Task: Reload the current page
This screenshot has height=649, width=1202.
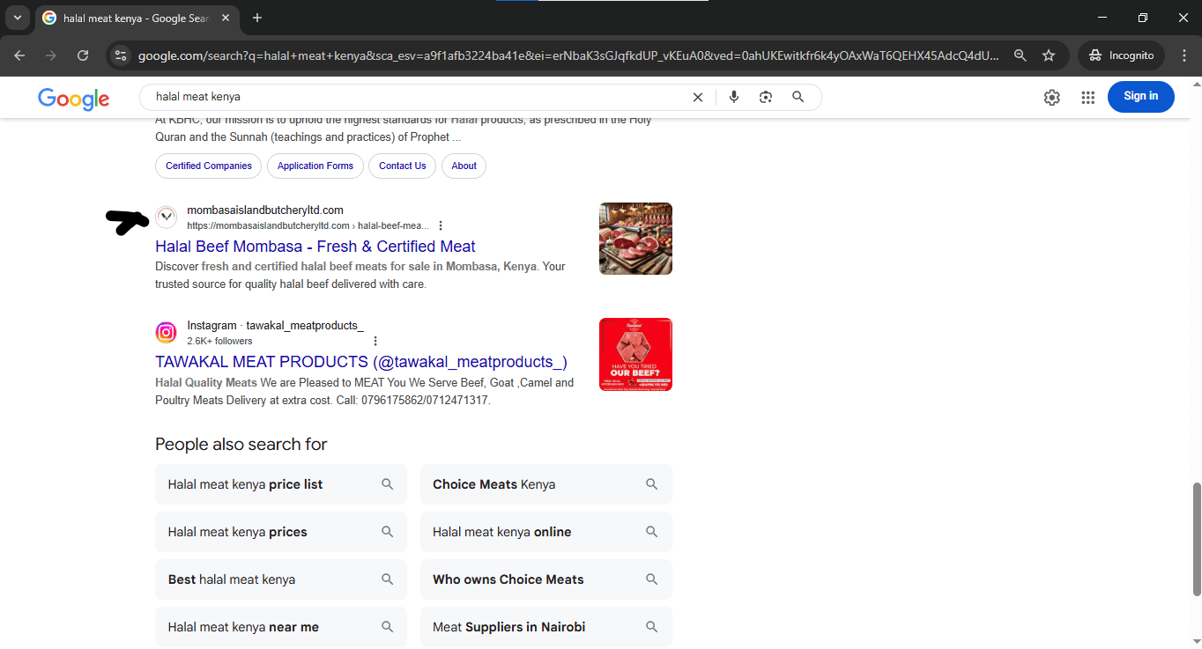Action: pos(83,55)
